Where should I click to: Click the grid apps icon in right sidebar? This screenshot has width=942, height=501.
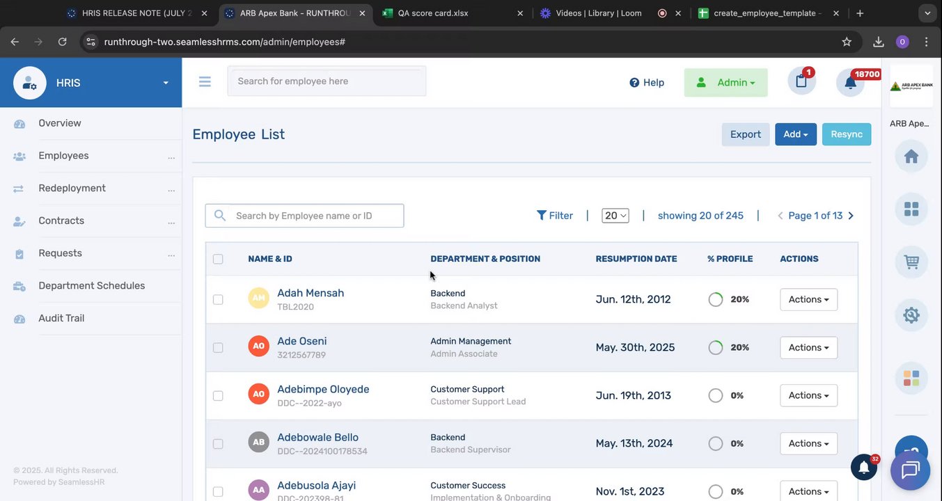point(911,209)
